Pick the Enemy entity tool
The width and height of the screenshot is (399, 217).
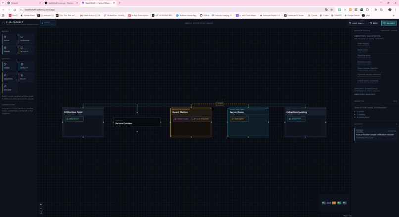pos(26,77)
